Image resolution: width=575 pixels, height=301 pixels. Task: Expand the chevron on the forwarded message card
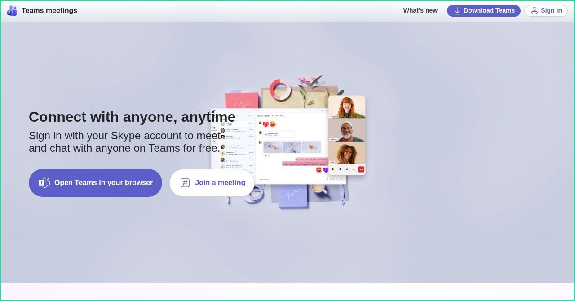(x=292, y=134)
